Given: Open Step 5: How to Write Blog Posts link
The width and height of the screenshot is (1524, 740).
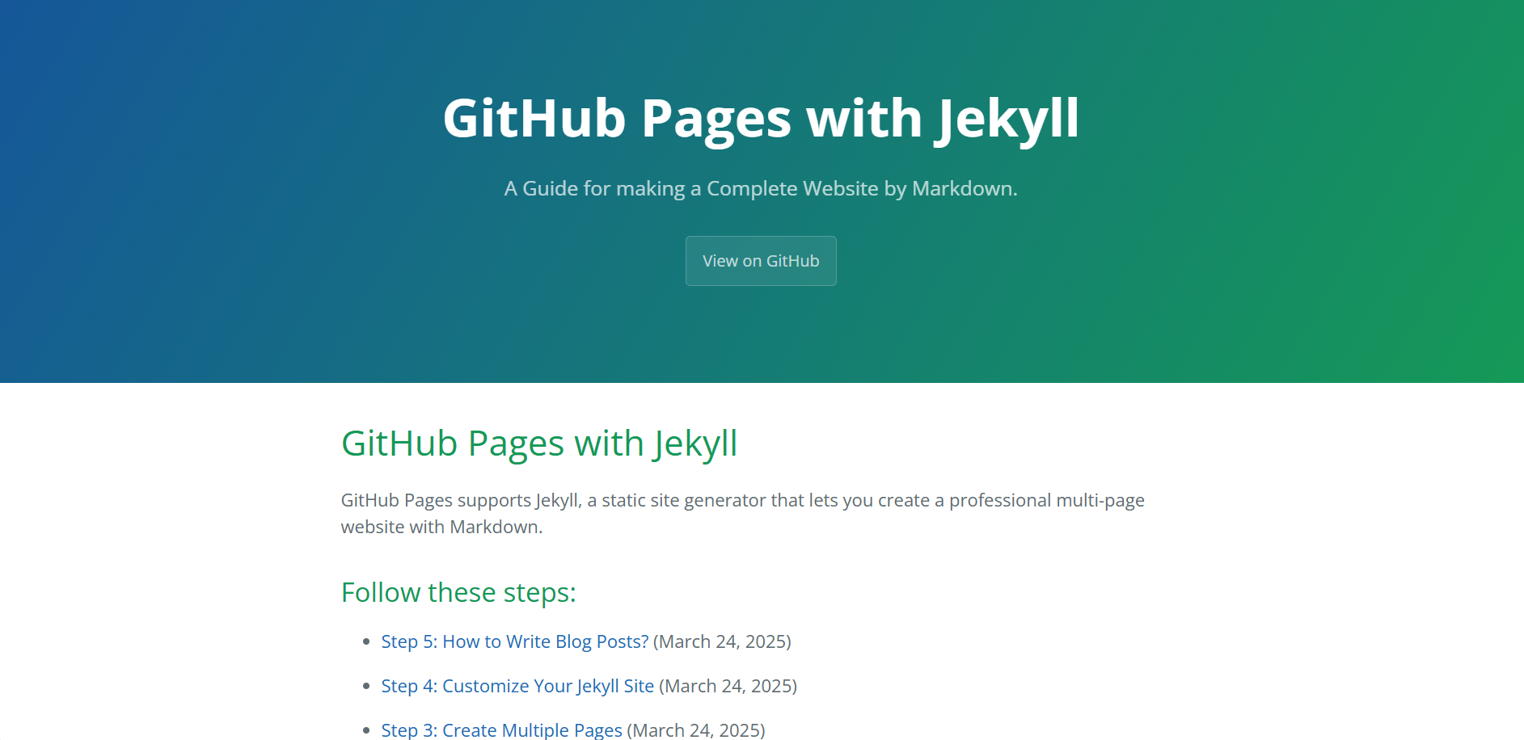Looking at the screenshot, I should [514, 641].
